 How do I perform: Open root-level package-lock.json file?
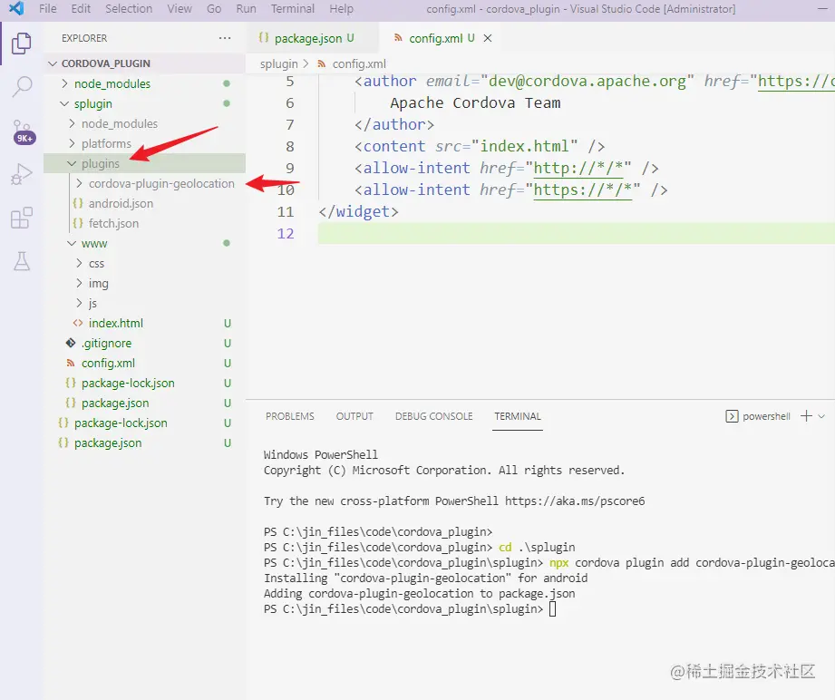point(145,423)
